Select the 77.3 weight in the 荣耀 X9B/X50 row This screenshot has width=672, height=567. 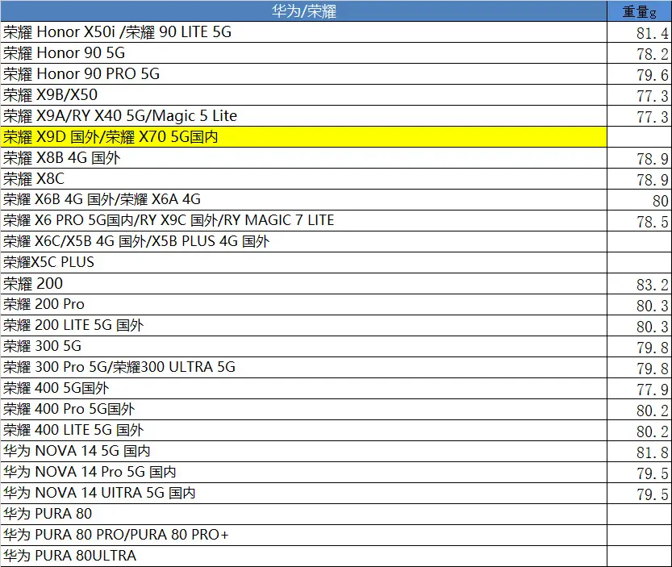coord(652,96)
